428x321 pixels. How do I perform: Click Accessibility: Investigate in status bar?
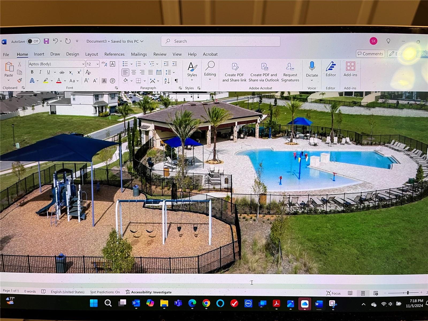coord(149,292)
